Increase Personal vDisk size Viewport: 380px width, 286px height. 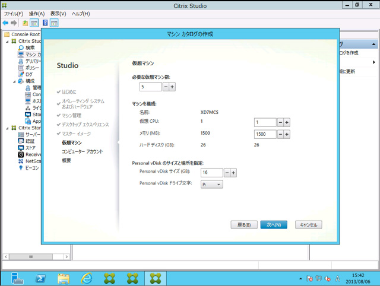click(233, 173)
